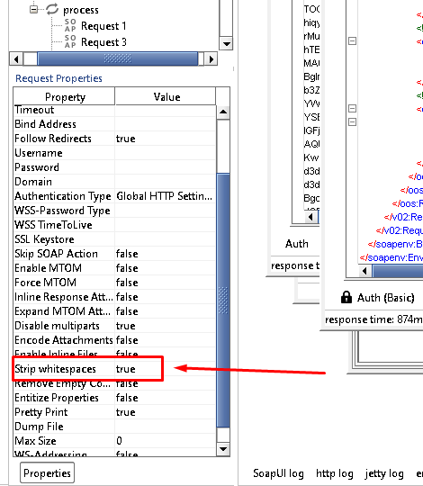Viewport: 423px width, 486px height.
Task: Click the Username value cell
Action: (165, 153)
